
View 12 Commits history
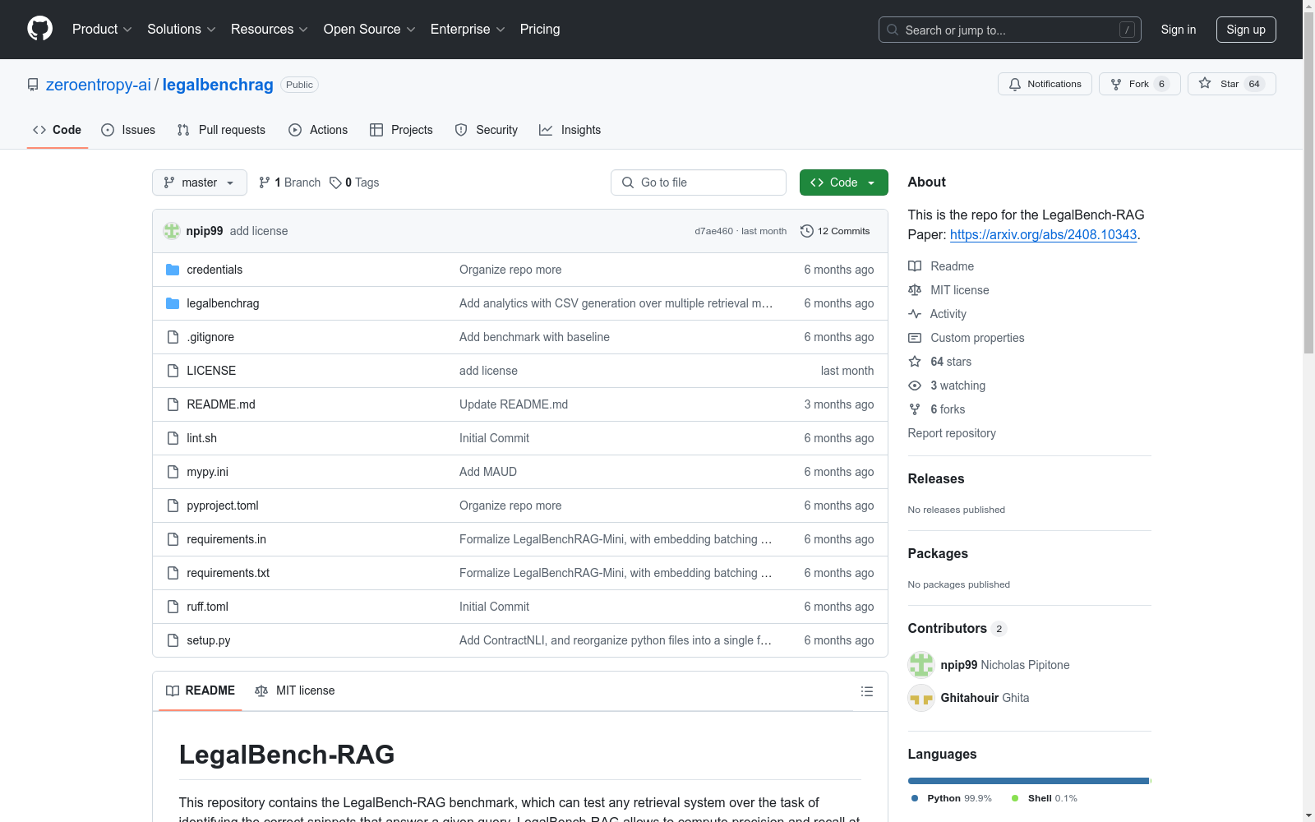(x=835, y=231)
